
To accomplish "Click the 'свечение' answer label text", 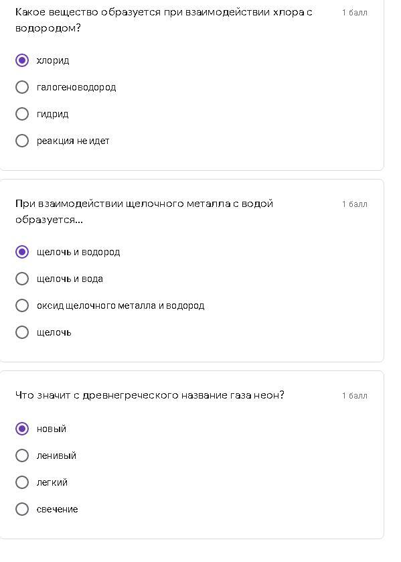I will coord(58,509).
